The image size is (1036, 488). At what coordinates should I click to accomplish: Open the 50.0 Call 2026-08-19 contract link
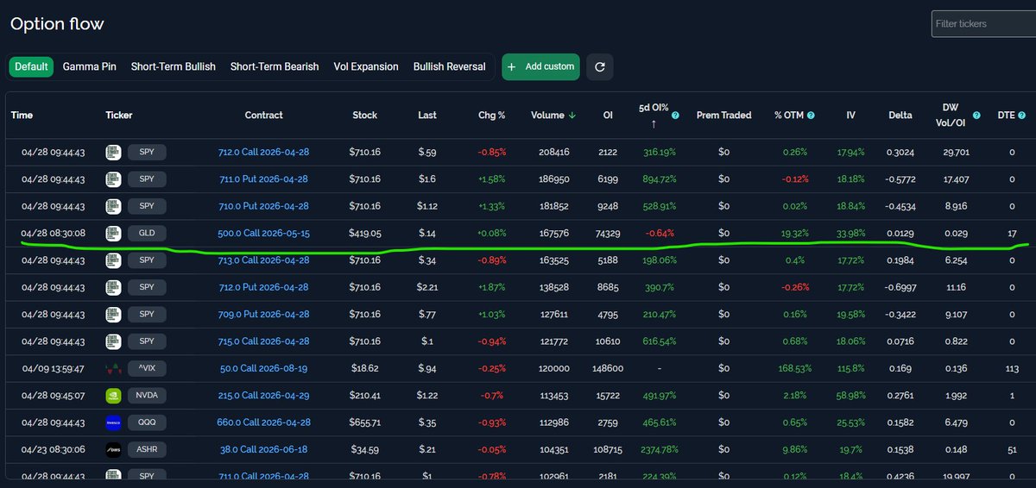point(263,369)
